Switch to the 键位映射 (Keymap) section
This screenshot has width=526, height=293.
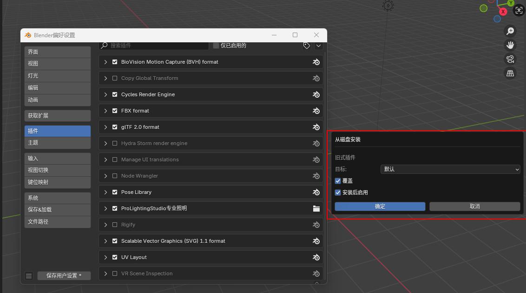(57, 182)
